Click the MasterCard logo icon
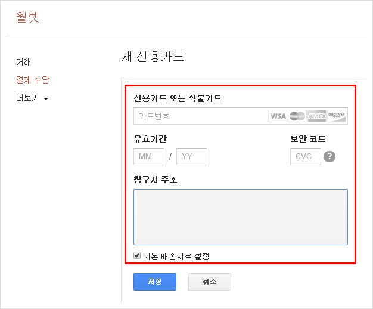This screenshot has height=309, width=373. pyautogui.click(x=297, y=116)
